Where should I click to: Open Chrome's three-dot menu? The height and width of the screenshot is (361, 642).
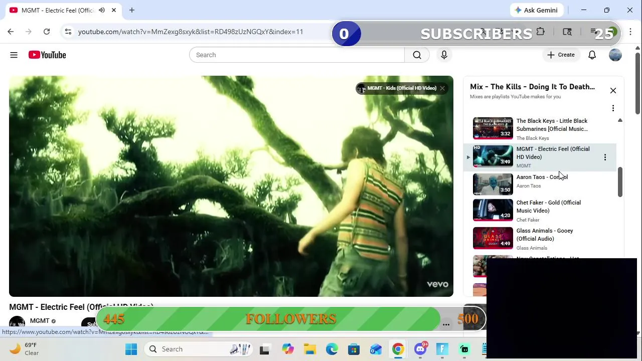(x=630, y=32)
